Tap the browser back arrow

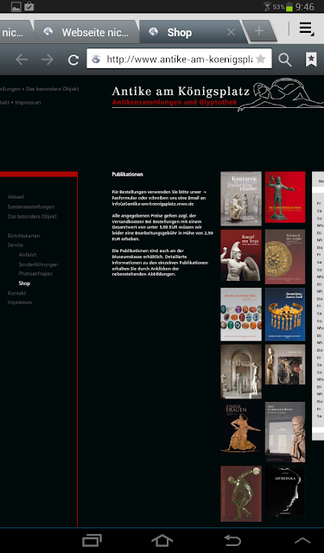(x=22, y=60)
